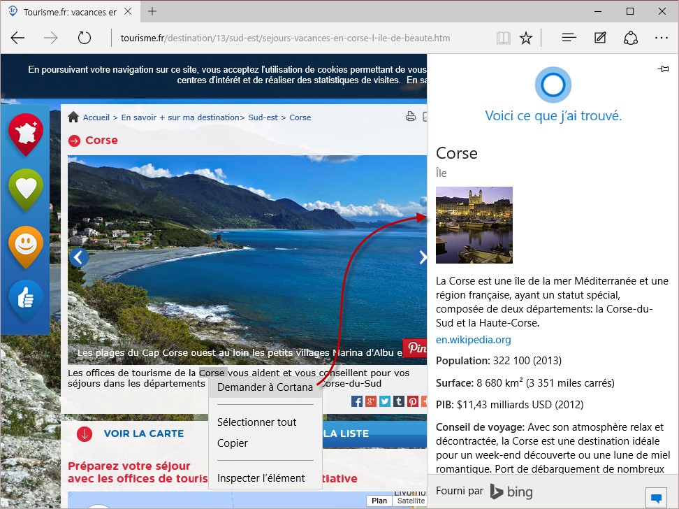The width and height of the screenshot is (679, 509).
Task: Click the favorites star icon in address bar
Action: pos(526,38)
